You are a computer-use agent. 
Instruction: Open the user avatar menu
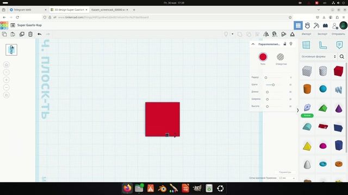pos(343,25)
